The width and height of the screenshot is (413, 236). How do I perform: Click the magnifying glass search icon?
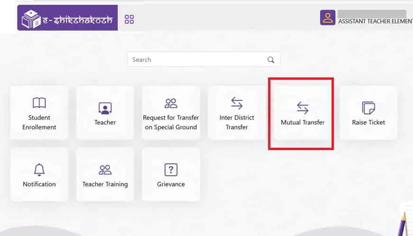tap(271, 59)
